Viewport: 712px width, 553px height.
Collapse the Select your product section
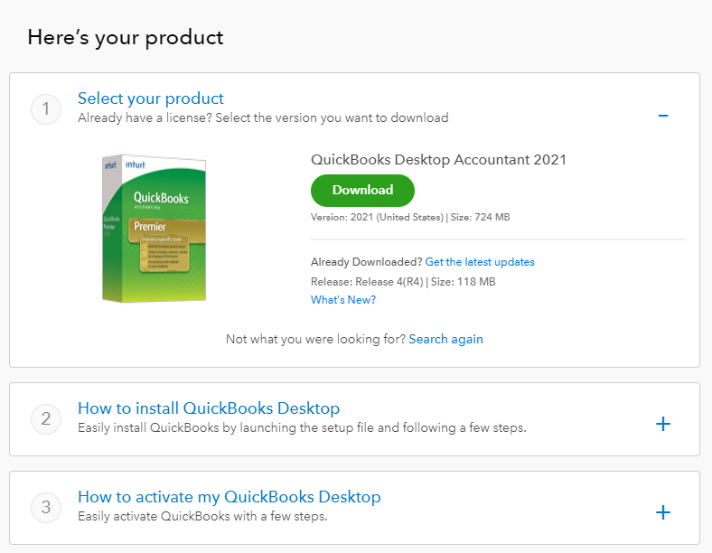[x=662, y=116]
